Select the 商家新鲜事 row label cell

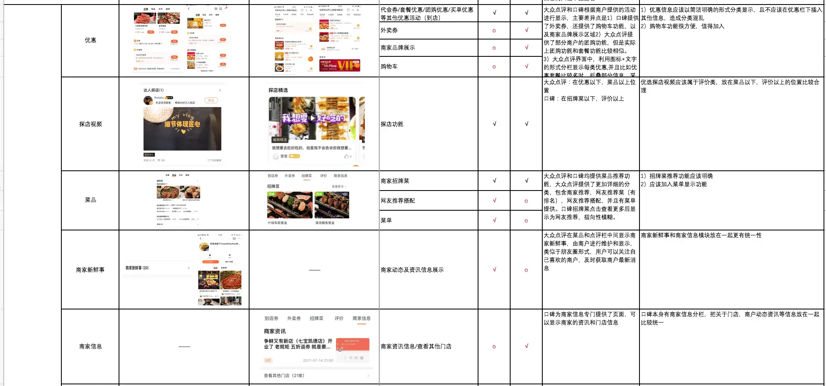90,270
